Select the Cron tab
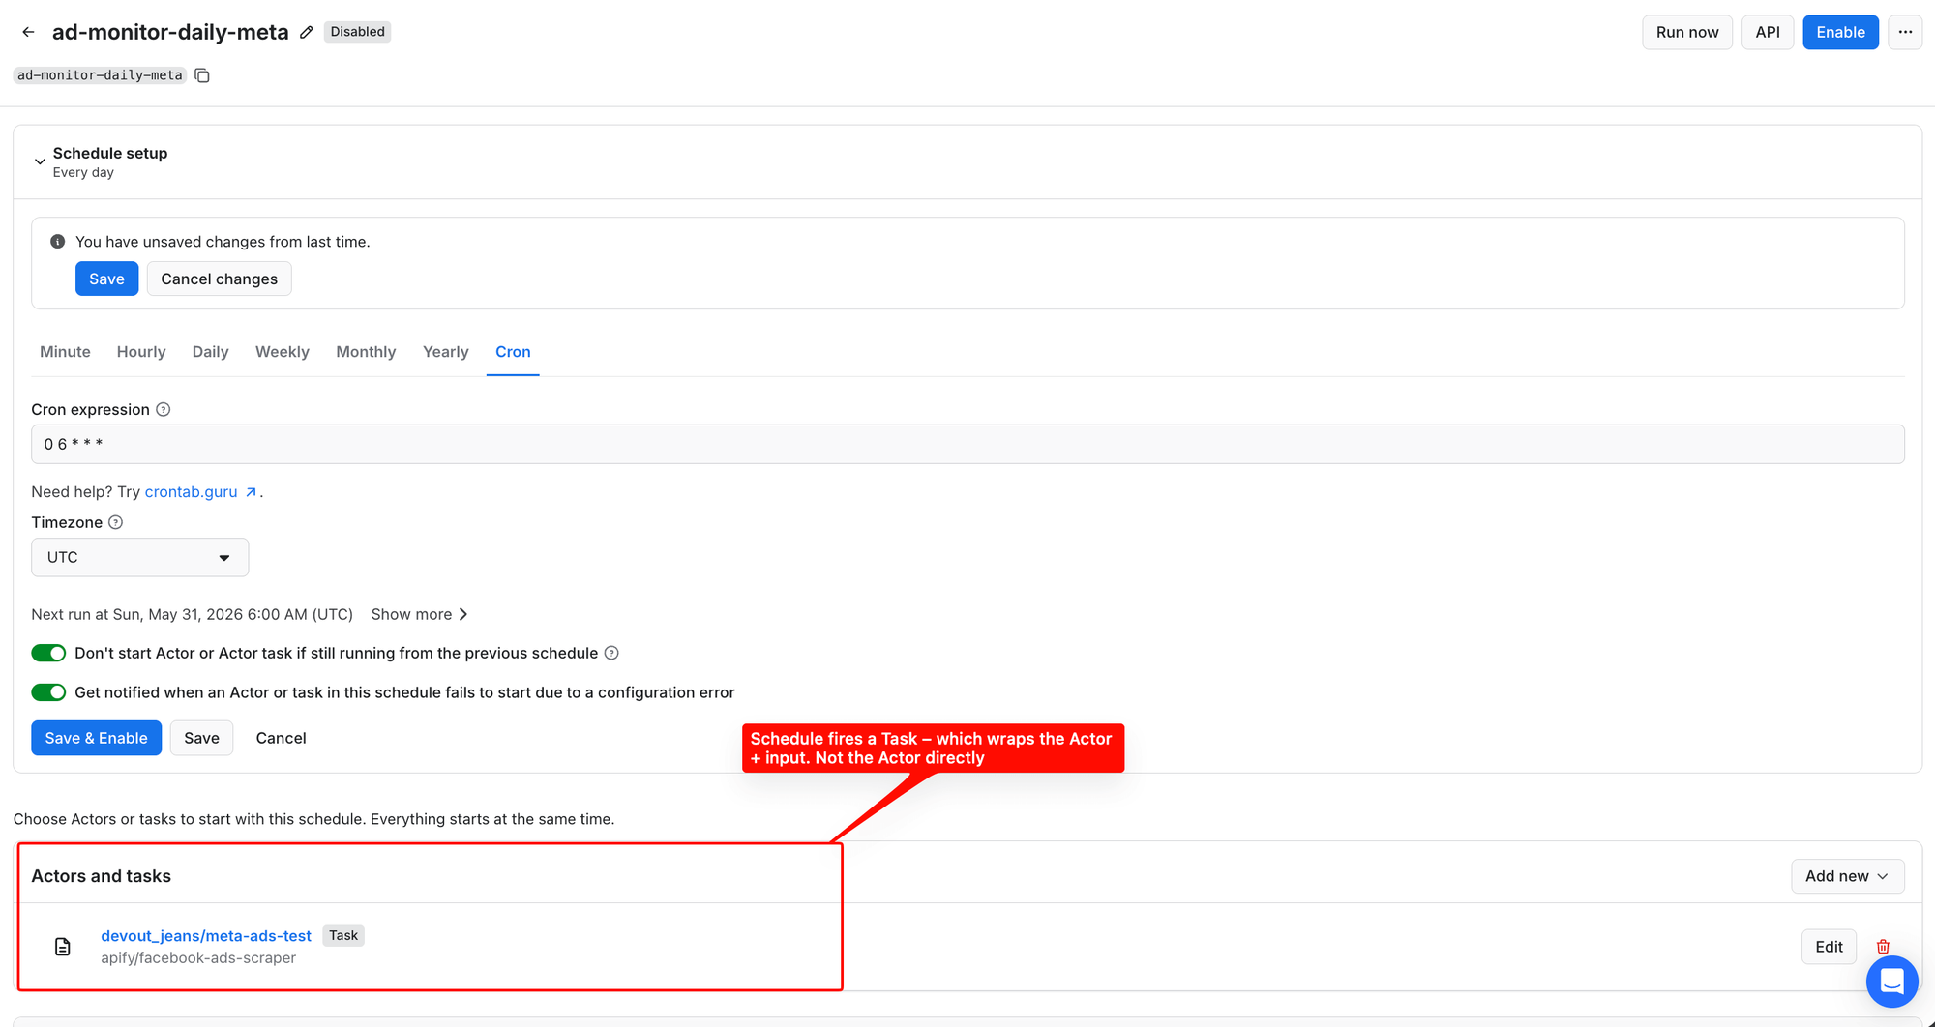 pyautogui.click(x=513, y=352)
